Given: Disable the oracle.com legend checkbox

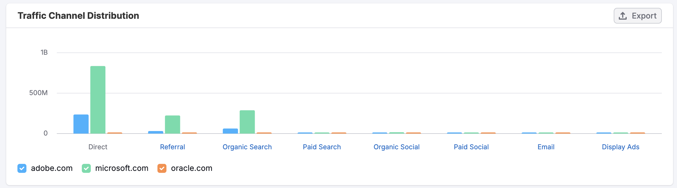Looking at the screenshot, I should [x=162, y=168].
